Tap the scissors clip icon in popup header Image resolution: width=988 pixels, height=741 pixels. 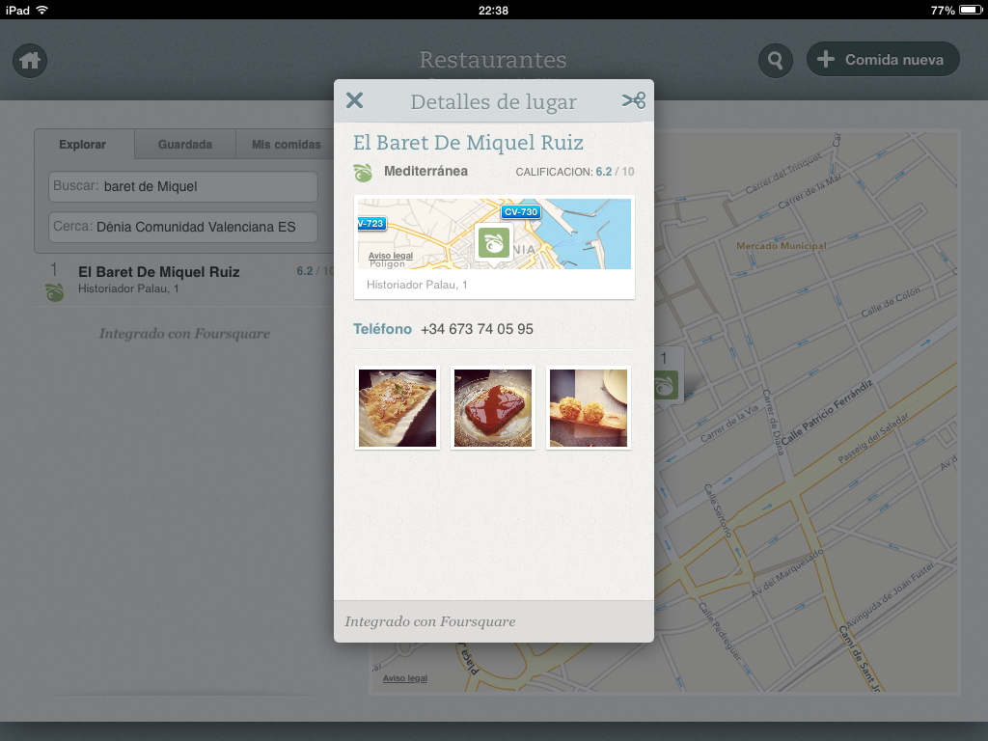coord(633,100)
